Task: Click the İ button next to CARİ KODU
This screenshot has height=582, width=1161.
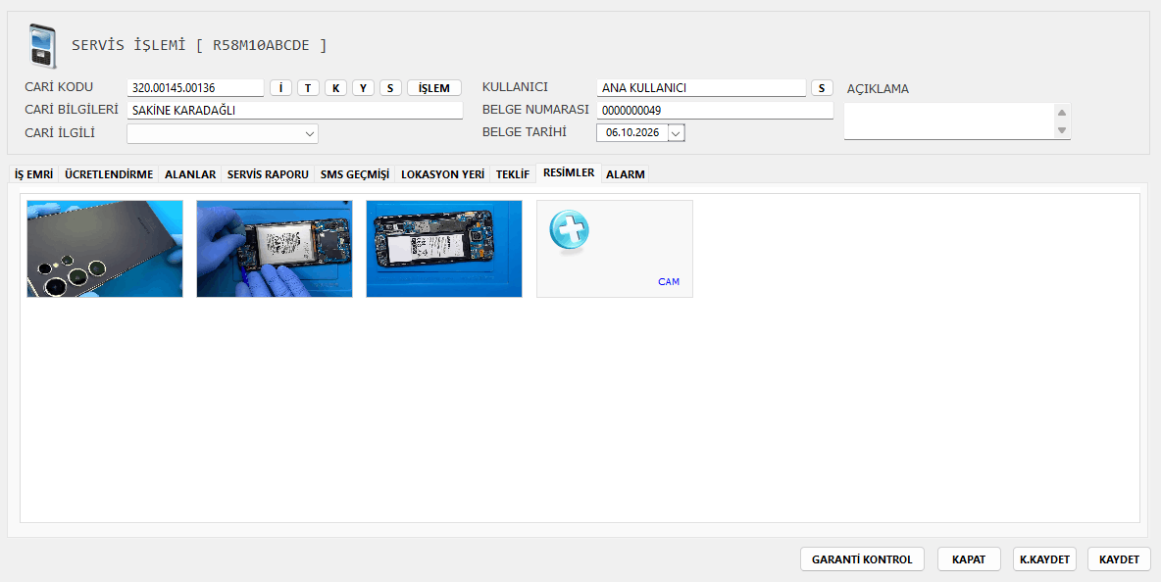Action: 280,88
